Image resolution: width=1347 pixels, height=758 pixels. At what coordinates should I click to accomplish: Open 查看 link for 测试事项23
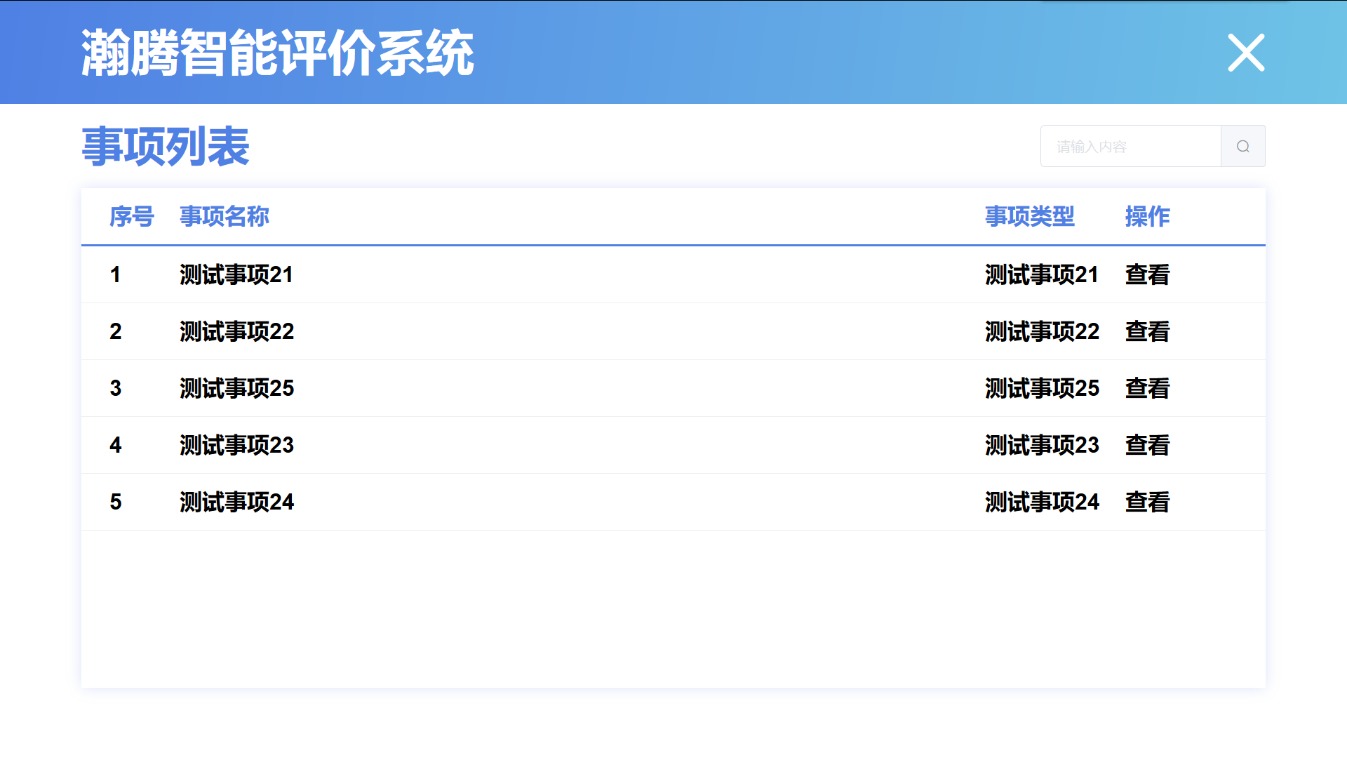point(1147,445)
